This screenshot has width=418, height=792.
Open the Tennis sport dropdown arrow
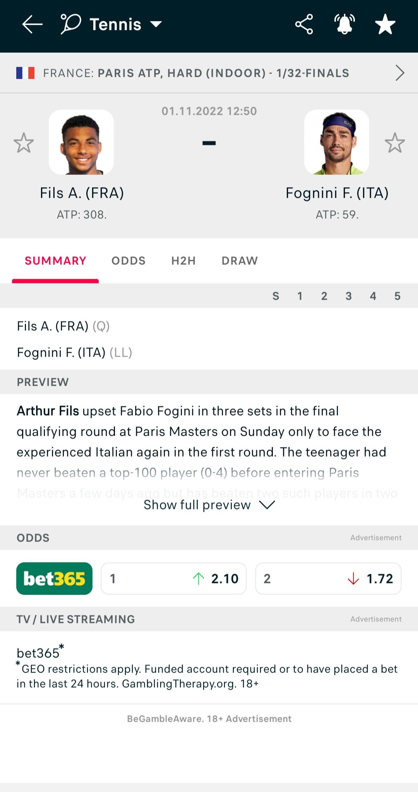point(156,24)
